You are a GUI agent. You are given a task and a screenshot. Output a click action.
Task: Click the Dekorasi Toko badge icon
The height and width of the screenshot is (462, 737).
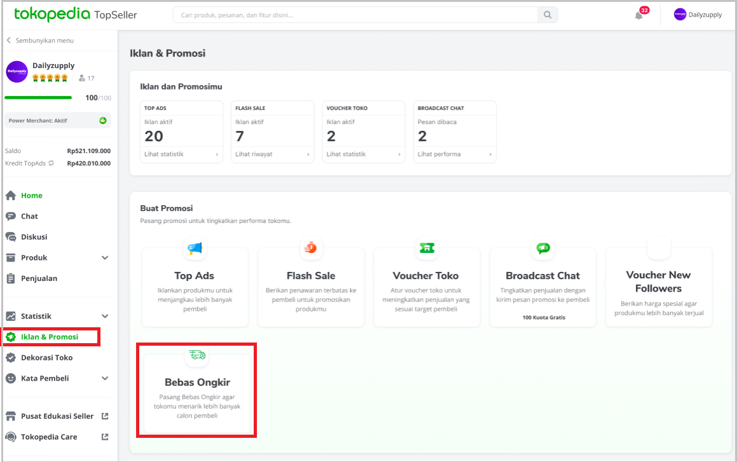pos(11,357)
